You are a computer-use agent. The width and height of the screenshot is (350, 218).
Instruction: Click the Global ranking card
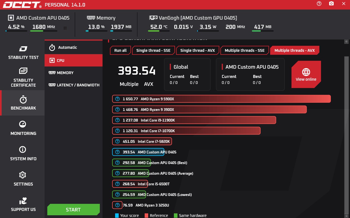pyautogui.click(x=187, y=74)
